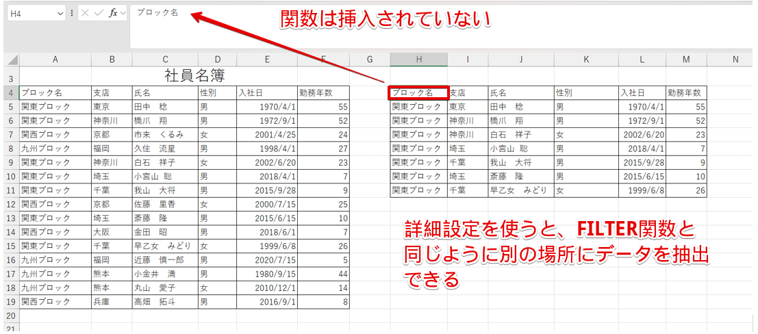Select the 支店 header cell in column I

pyautogui.click(x=467, y=92)
